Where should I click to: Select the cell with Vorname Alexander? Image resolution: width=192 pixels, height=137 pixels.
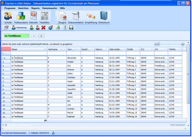tap(73, 58)
